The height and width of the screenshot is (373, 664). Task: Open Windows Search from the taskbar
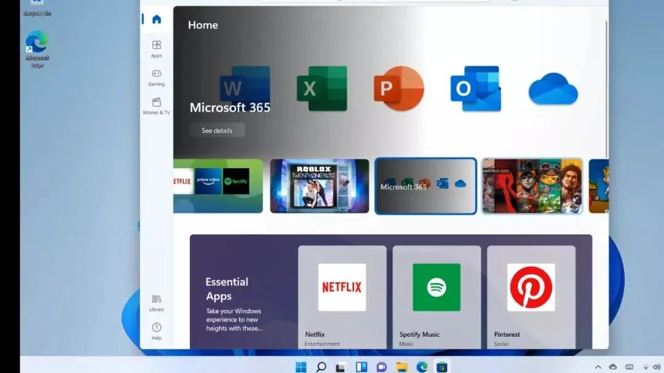(x=321, y=366)
